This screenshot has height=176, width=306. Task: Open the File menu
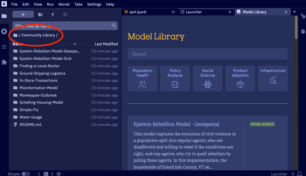pos(14,4)
